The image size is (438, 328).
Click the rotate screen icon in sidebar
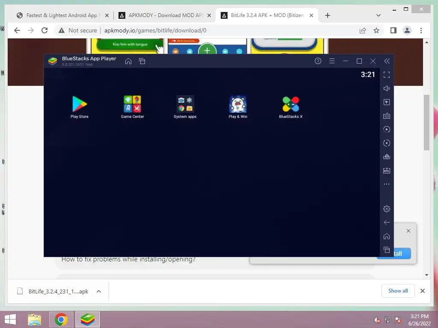pyautogui.click(x=387, y=143)
